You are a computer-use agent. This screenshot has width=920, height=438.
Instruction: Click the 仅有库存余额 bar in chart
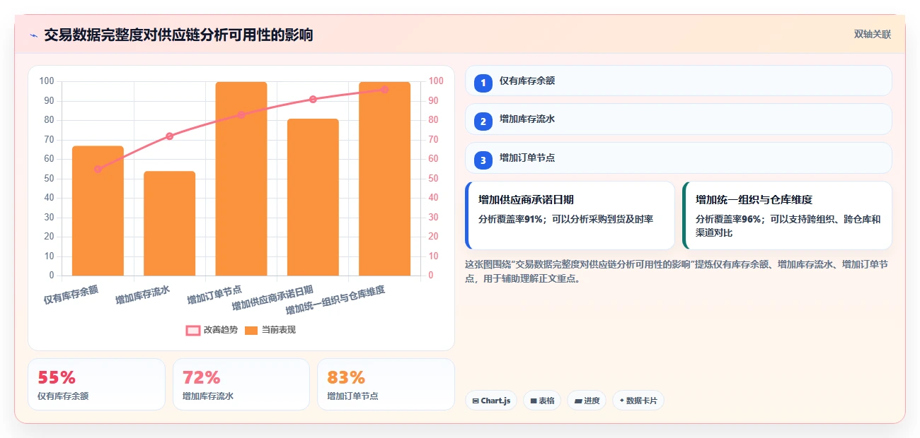point(98,211)
